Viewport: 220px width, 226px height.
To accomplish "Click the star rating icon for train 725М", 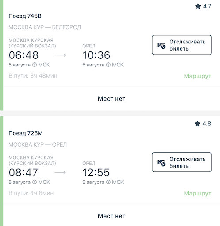I will [x=197, y=124].
